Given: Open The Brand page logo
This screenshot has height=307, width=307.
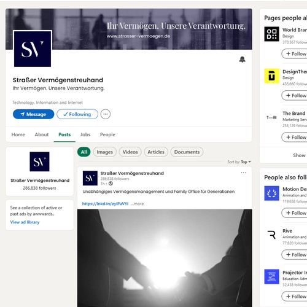Looking at the screenshot, I should click(271, 117).
